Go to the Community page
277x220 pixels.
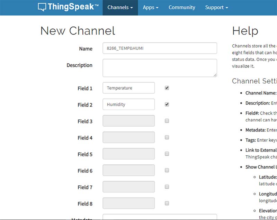(182, 7)
